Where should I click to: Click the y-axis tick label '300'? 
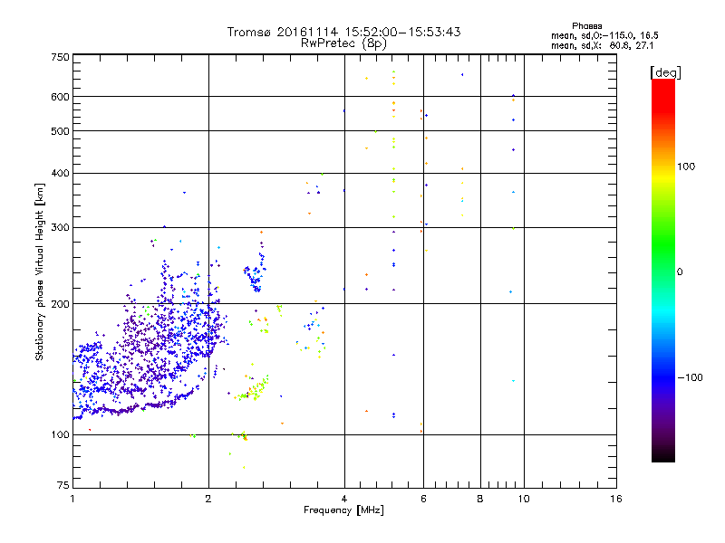point(61,228)
